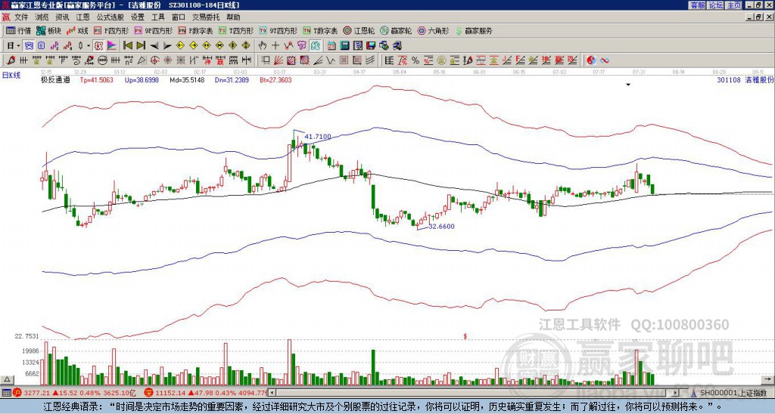Click the 客服 customer service button
775x414 pixels.
click(697, 5)
